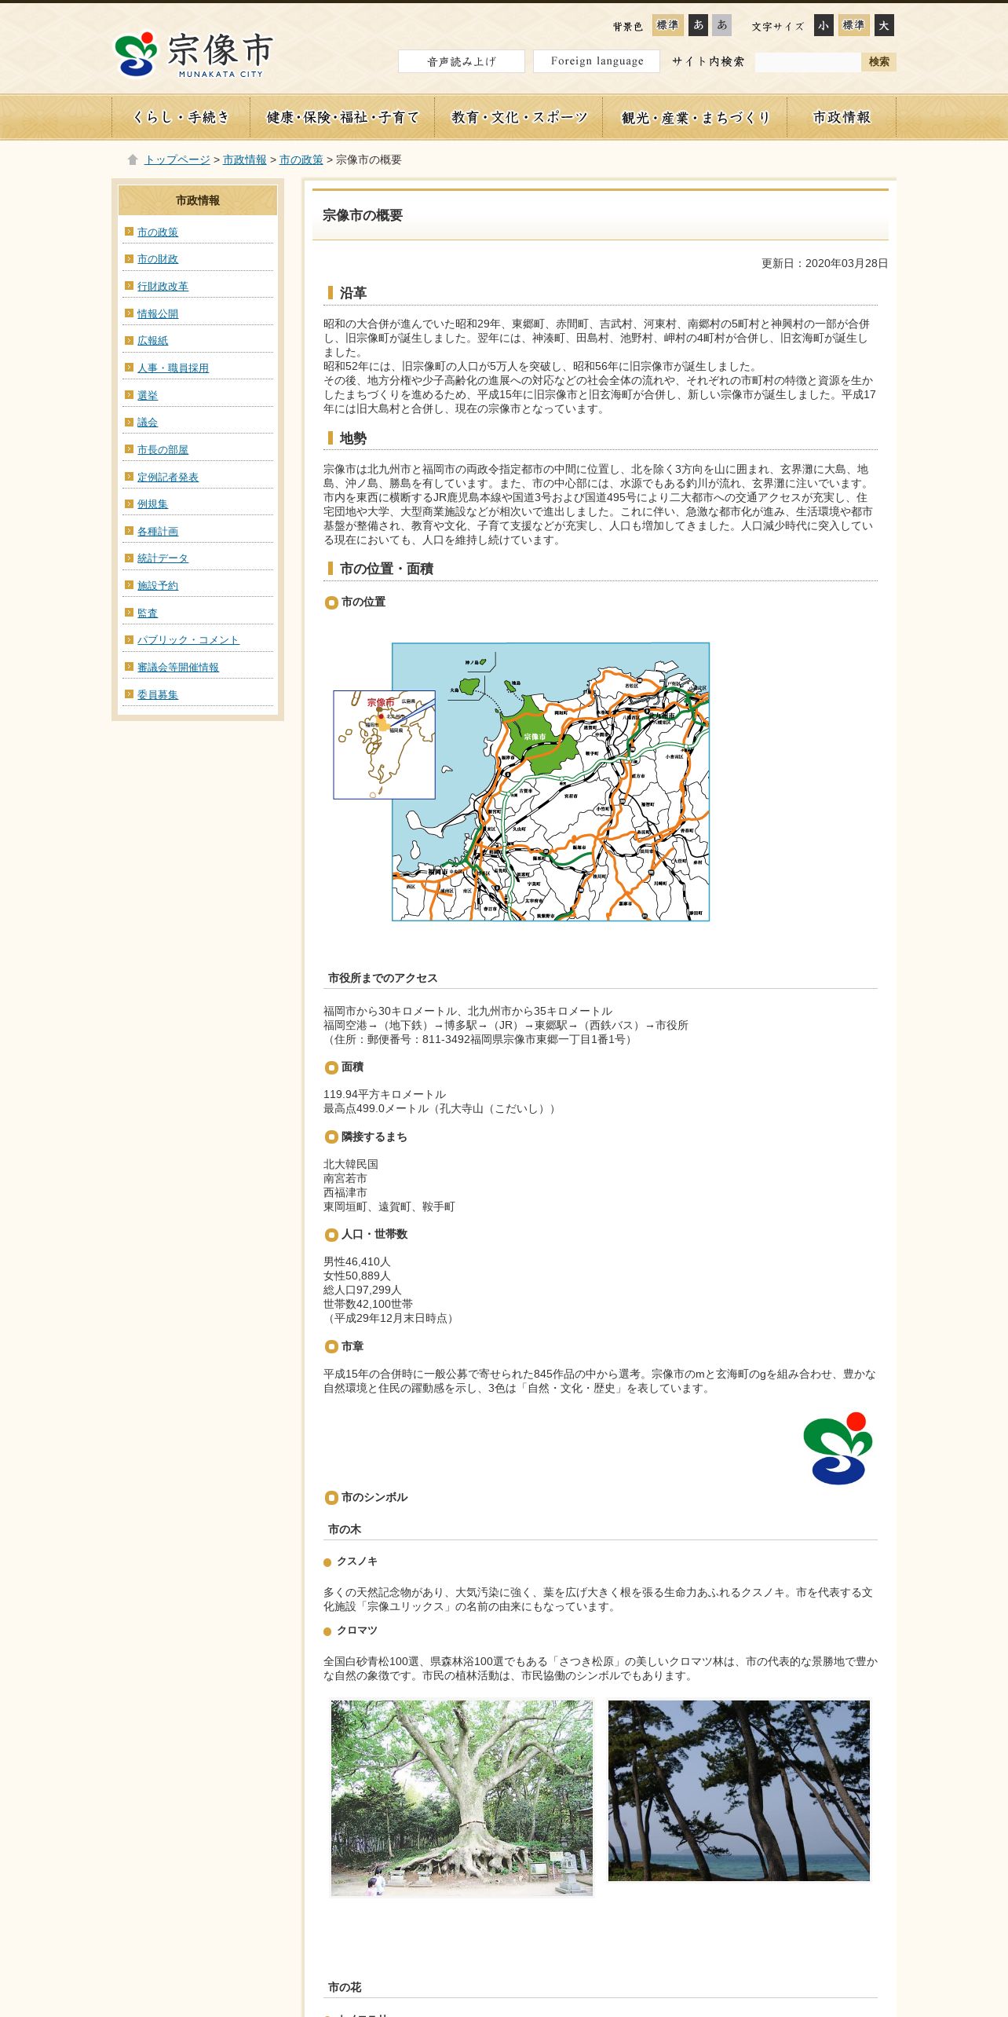
Task: Open 教育・文化・スポーツ menu
Action: point(519,117)
